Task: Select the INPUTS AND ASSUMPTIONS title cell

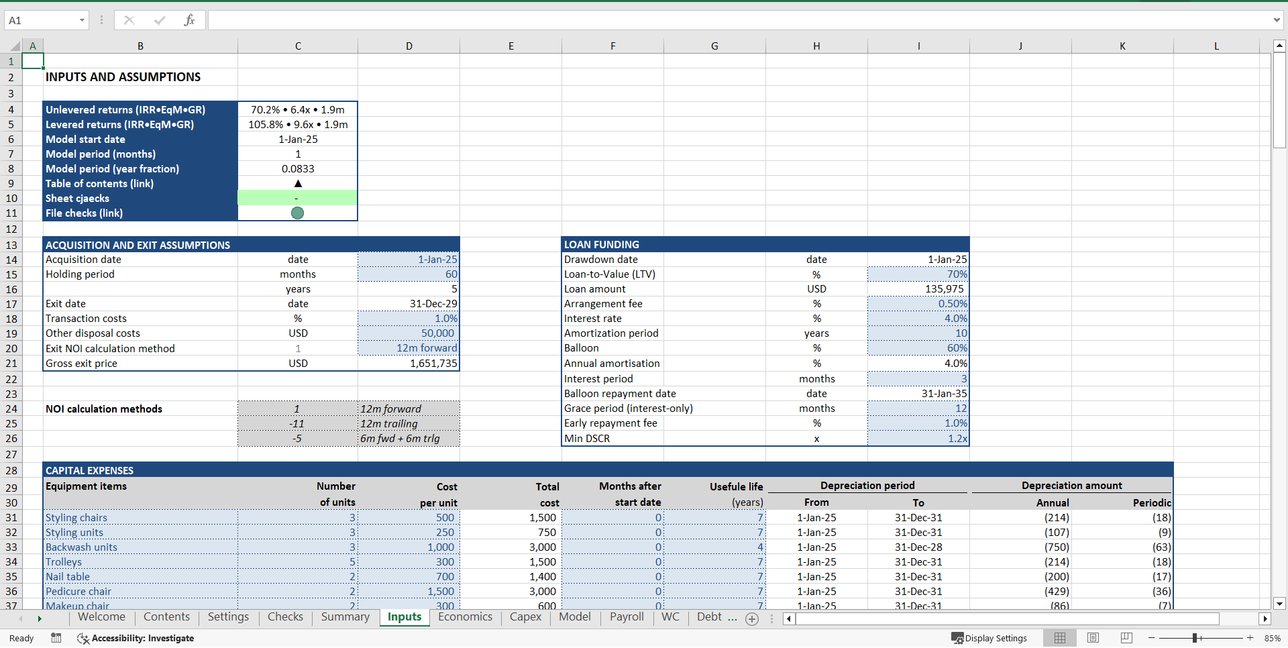Action: coord(140,76)
